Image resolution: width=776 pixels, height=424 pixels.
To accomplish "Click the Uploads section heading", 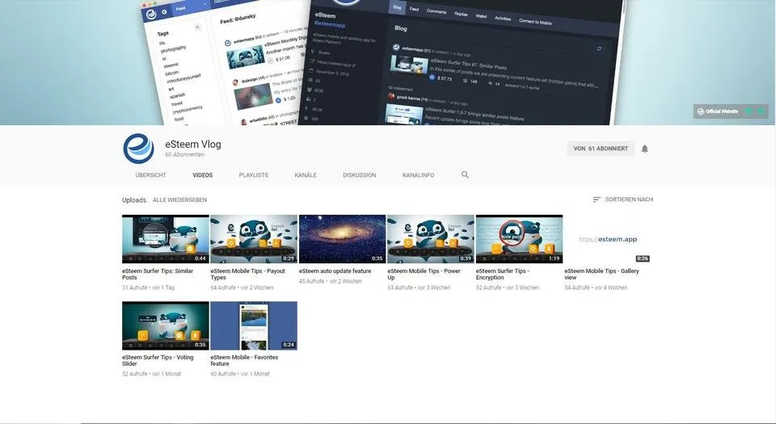I will (x=134, y=200).
